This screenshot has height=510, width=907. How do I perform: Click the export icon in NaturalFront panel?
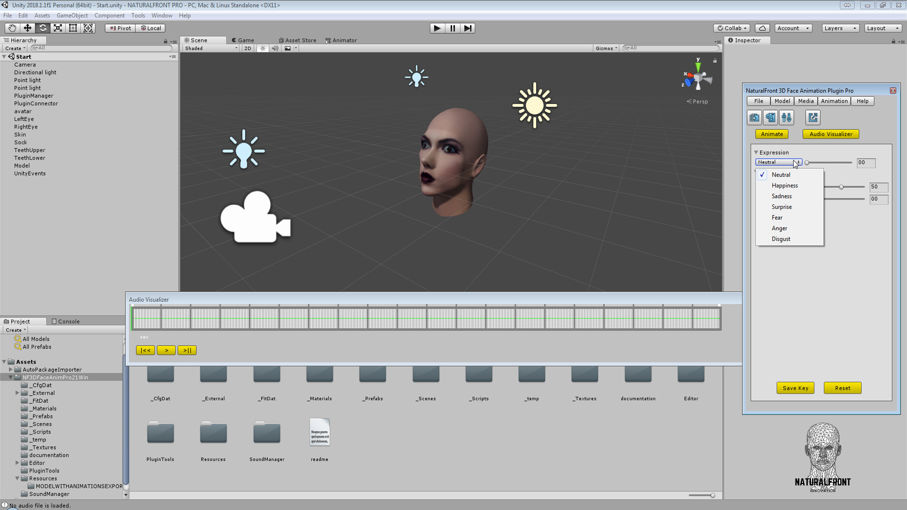coord(813,117)
